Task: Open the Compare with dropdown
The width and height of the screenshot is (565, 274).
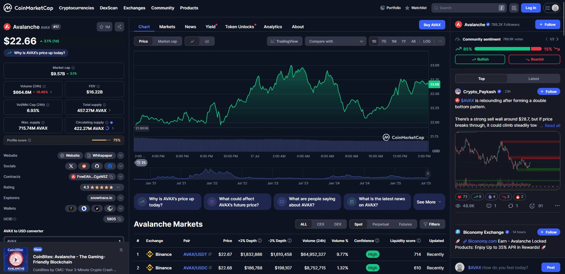Action: click(335, 41)
